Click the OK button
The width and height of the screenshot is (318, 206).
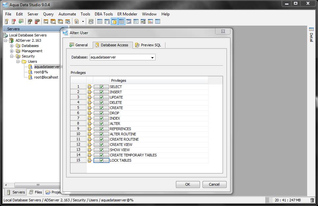tap(188, 184)
